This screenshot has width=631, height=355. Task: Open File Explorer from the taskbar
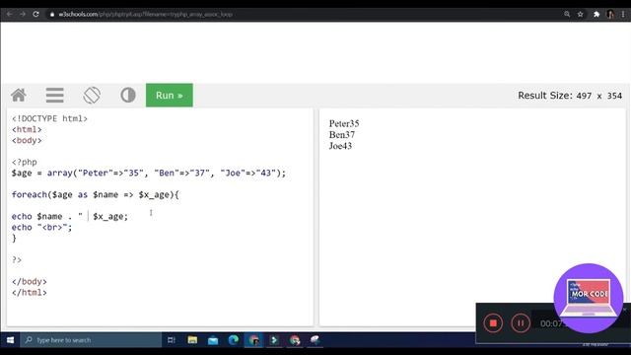(192, 340)
